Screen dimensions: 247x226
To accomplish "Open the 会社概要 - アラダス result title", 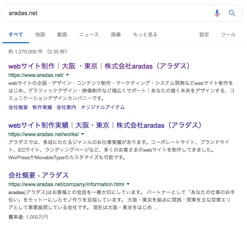I will 38,175.
